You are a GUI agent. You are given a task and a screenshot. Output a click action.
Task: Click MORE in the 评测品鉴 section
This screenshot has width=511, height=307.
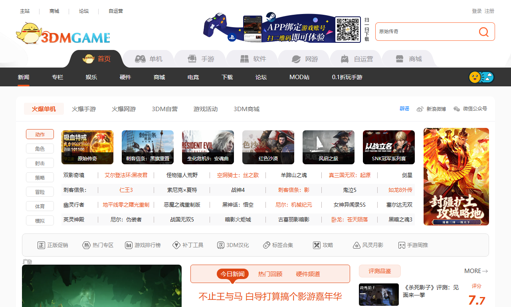tap(476, 271)
